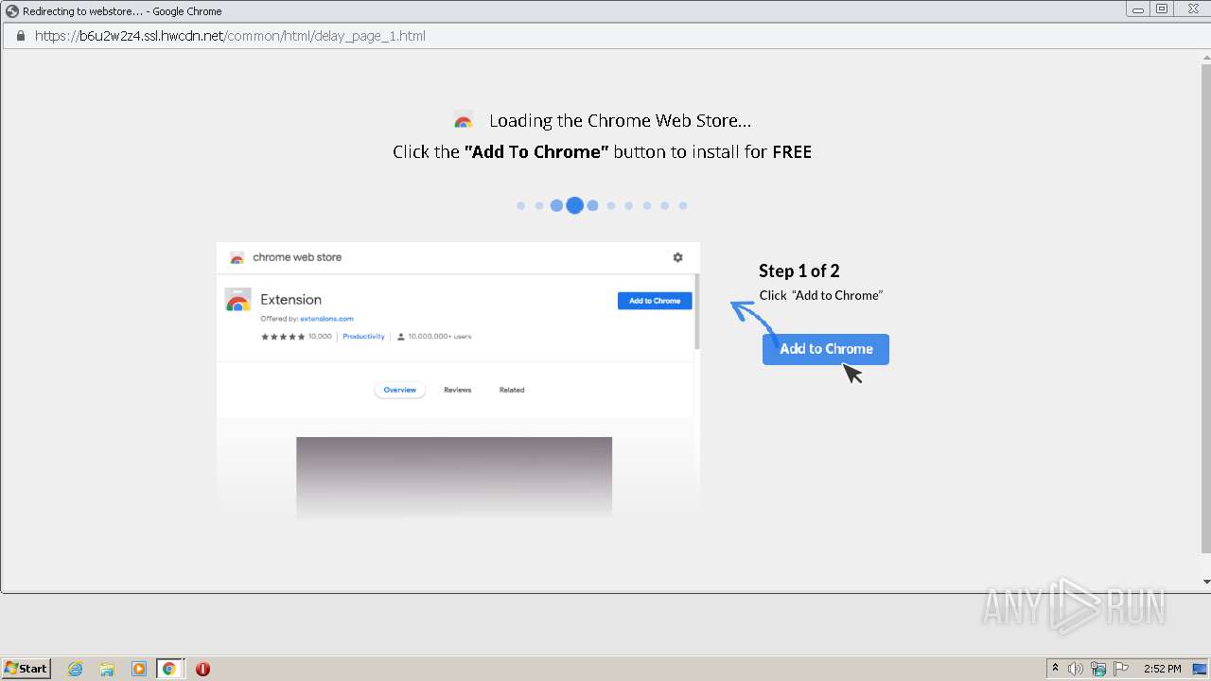Screen dimensions: 1211x681
Task: Click the network tray icon
Action: point(1098,669)
